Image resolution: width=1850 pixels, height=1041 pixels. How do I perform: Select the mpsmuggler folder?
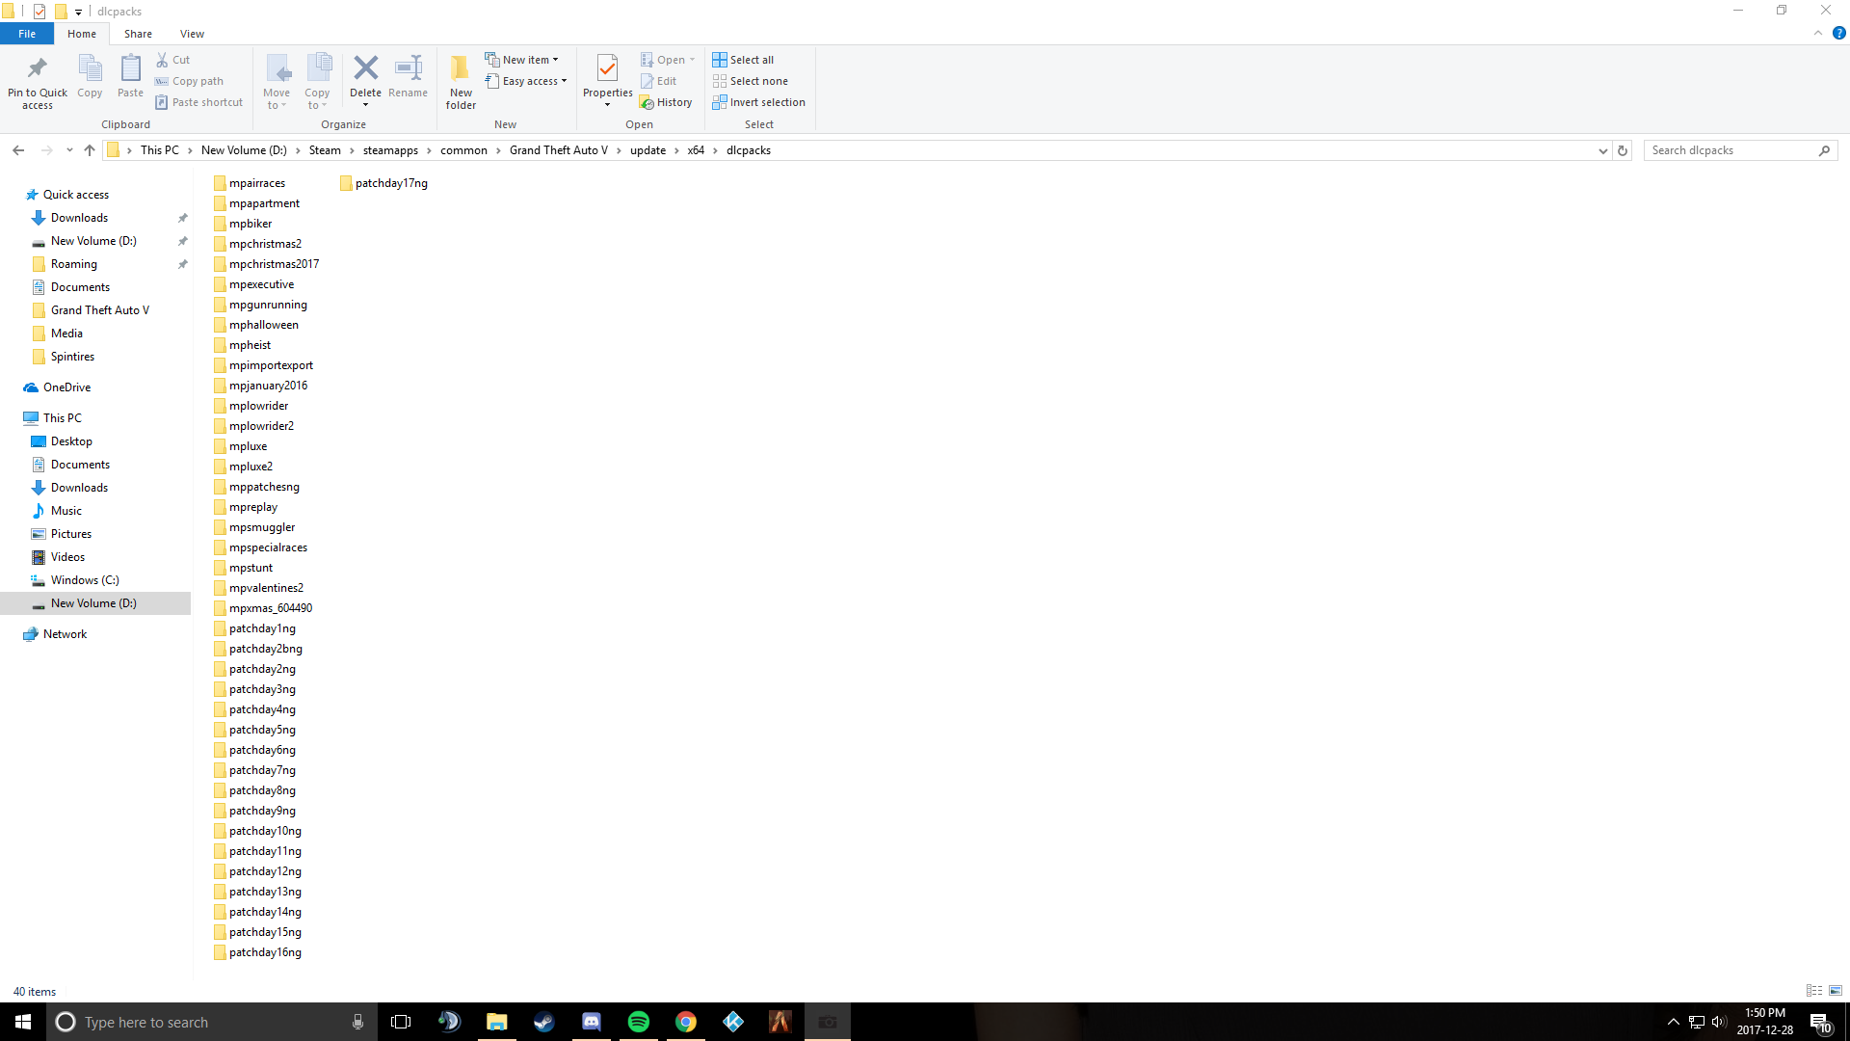pyautogui.click(x=254, y=527)
